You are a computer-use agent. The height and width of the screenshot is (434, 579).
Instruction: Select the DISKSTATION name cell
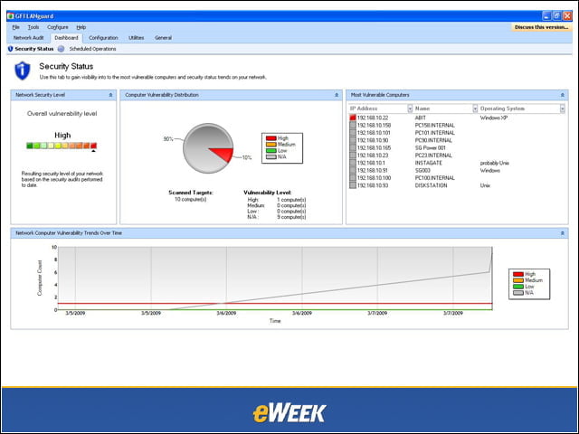point(431,185)
